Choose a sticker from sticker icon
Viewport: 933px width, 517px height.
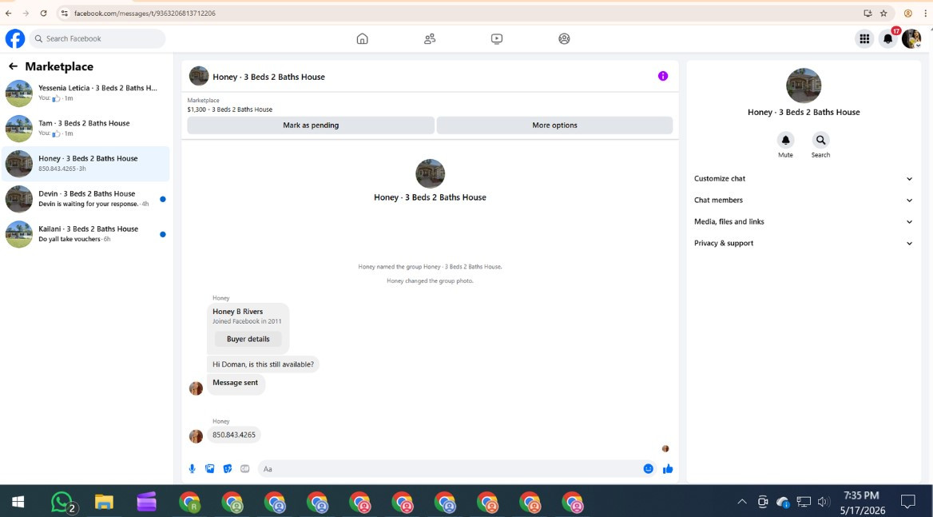228,469
